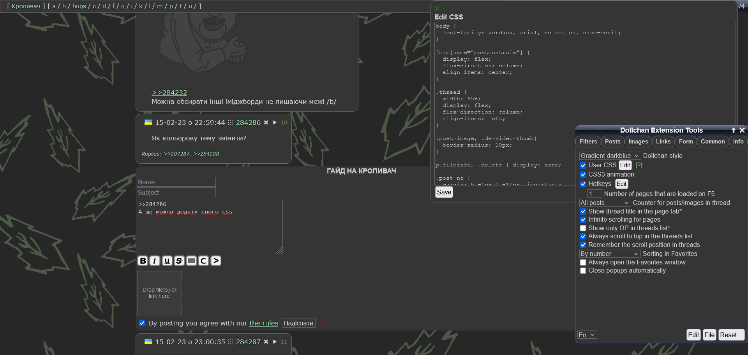Hide post 284287 with its X icon
This screenshot has width=748, height=355.
pos(266,342)
